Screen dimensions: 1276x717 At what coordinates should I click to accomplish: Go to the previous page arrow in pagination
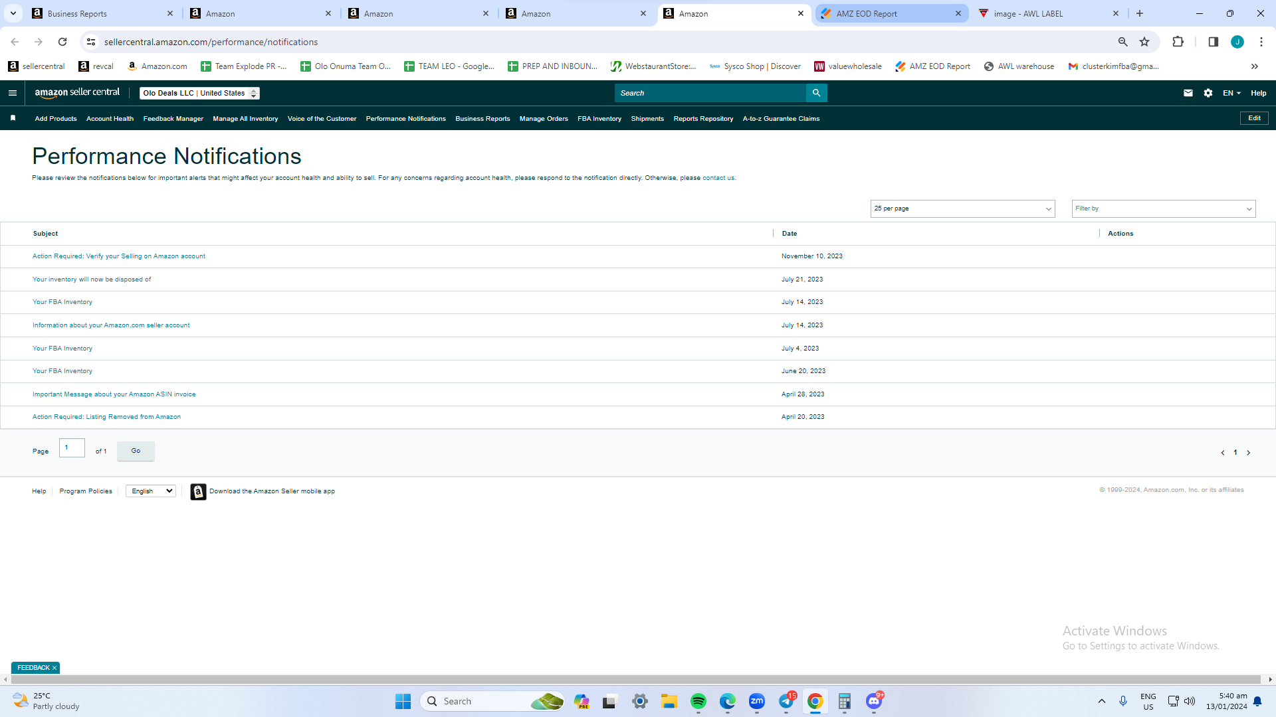pos(1223,453)
